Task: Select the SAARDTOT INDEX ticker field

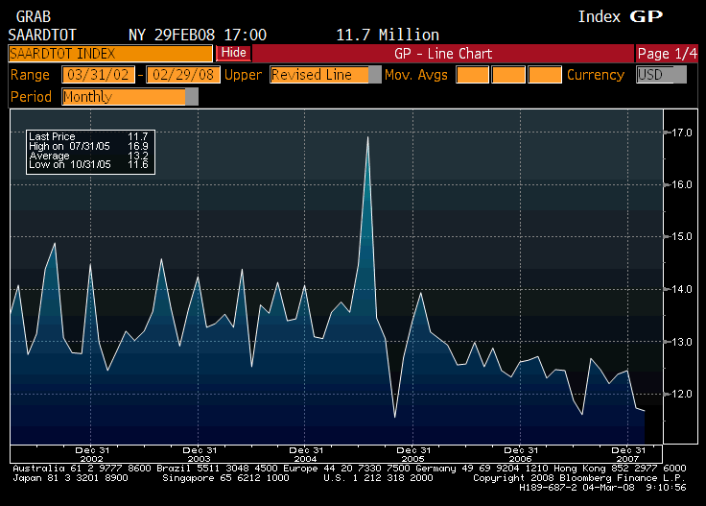Action: pos(110,54)
